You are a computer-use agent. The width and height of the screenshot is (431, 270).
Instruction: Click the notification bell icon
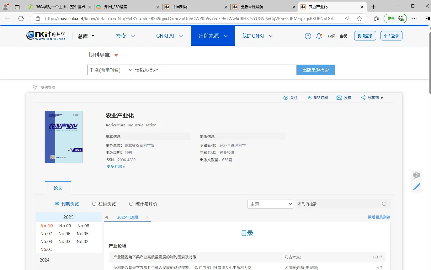(x=319, y=36)
